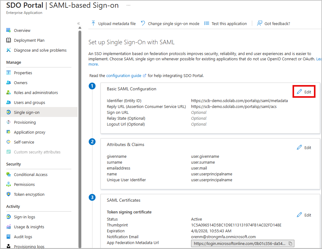This screenshot has height=249, width=322.
Task: Click the Roles and administrators icon
Action: (x=8, y=92)
